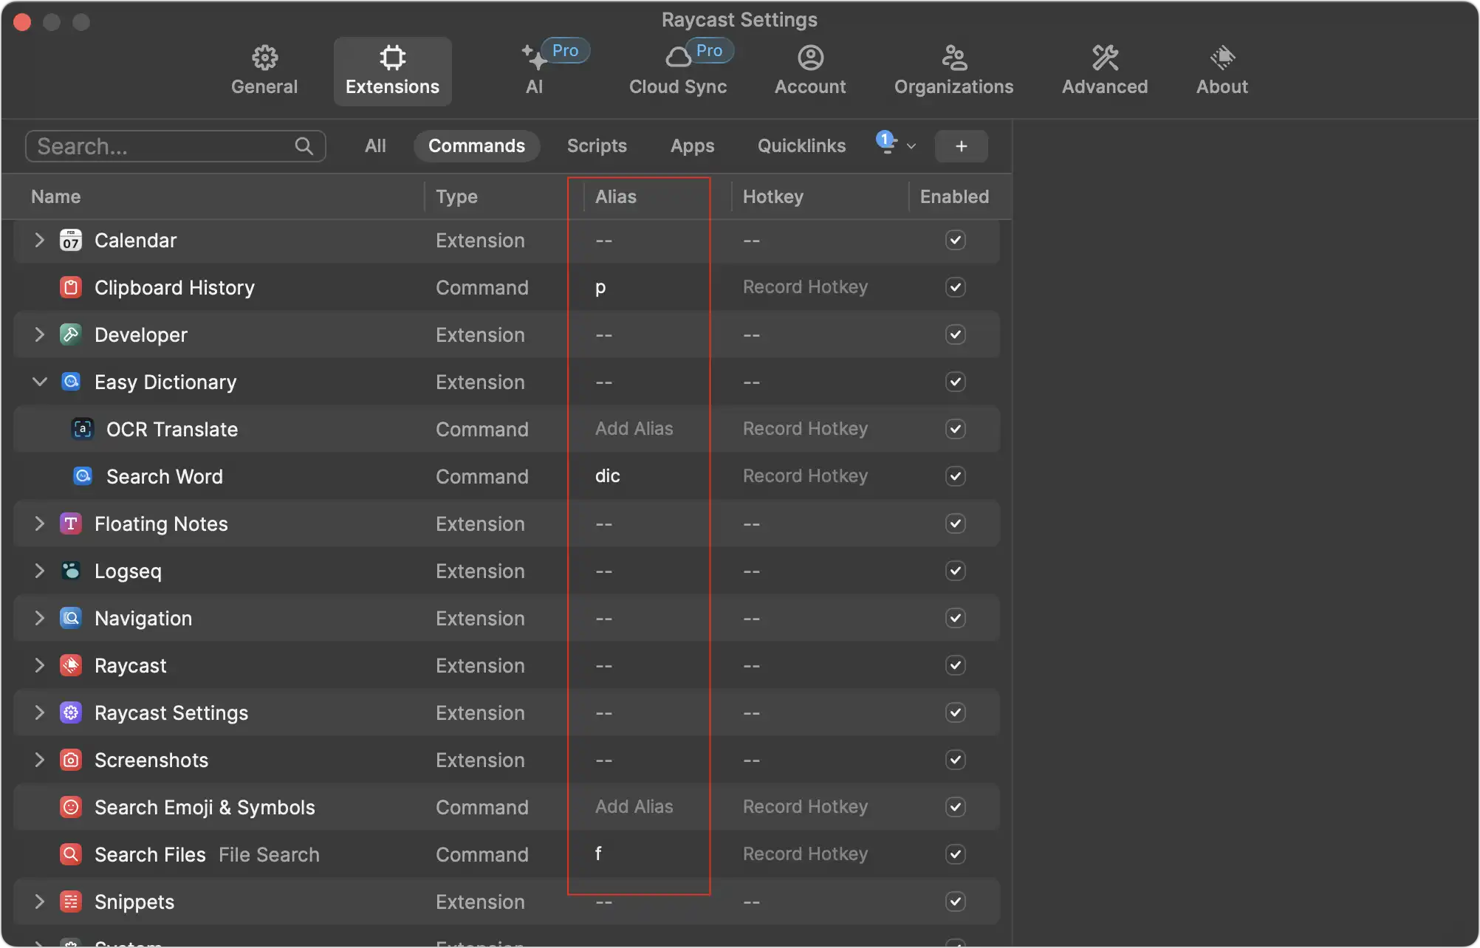Click Record Hotkey for Clipboard History
The image size is (1480, 948).
click(x=805, y=287)
